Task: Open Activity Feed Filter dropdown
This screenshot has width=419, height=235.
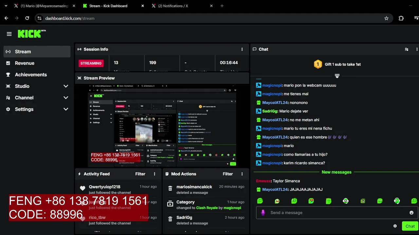Action: pos(140,174)
